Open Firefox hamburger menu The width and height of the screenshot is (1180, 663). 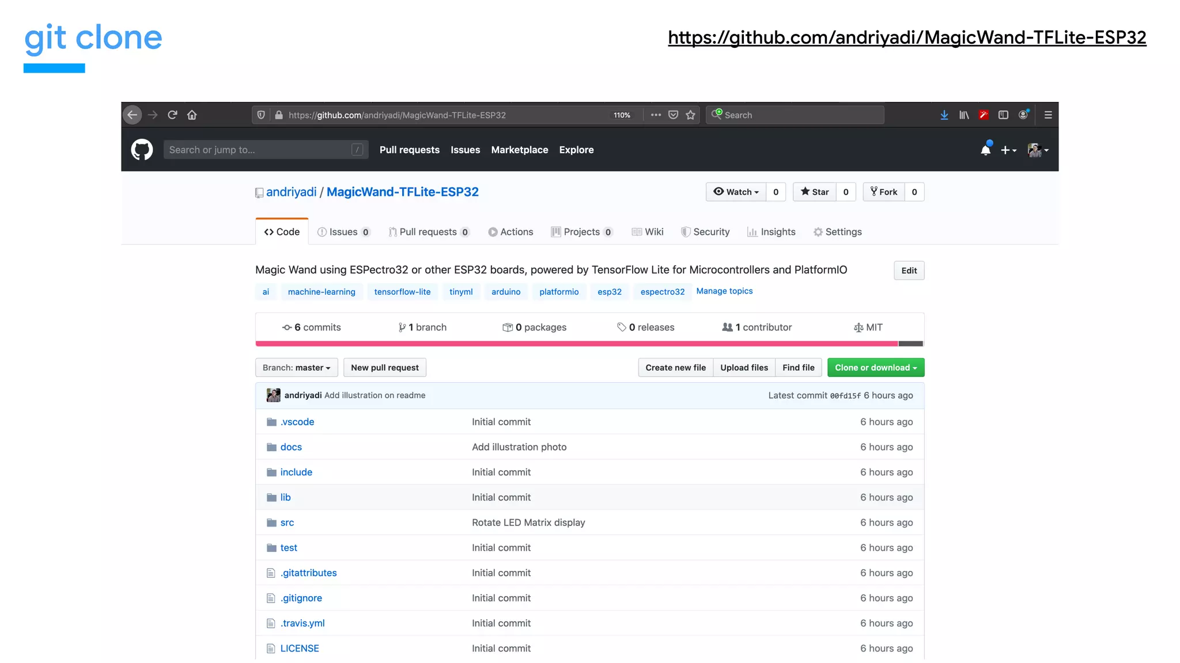[1048, 115]
